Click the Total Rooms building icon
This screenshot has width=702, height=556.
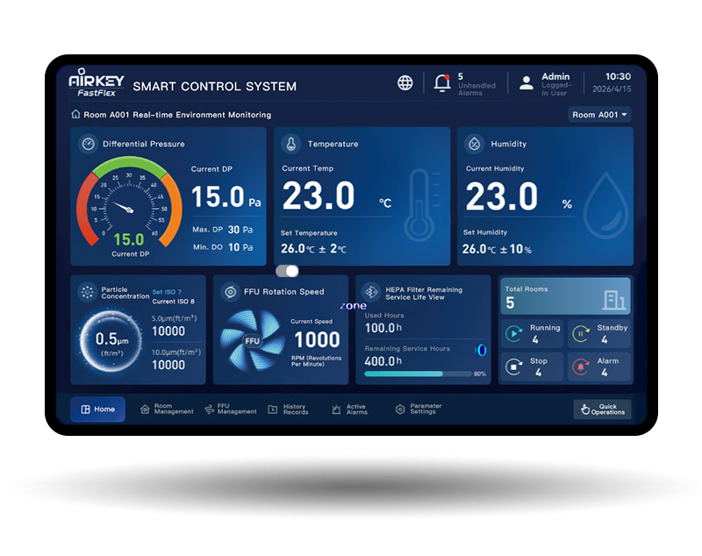click(613, 300)
